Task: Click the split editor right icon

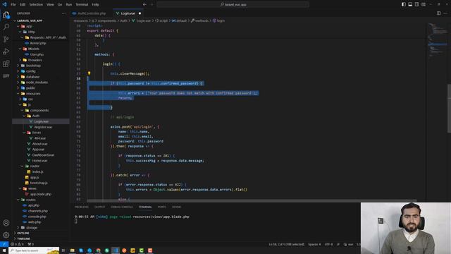Action: [438, 13]
